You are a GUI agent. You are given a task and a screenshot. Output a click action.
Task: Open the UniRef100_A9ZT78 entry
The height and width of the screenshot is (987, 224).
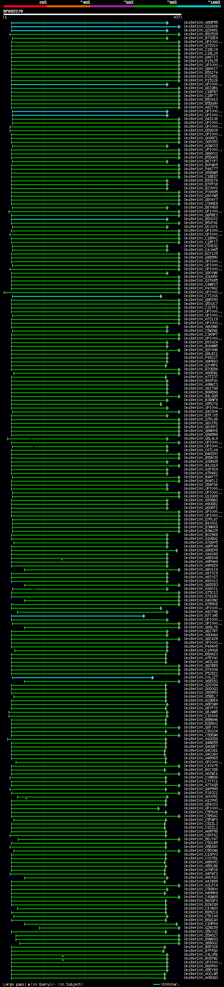click(201, 107)
